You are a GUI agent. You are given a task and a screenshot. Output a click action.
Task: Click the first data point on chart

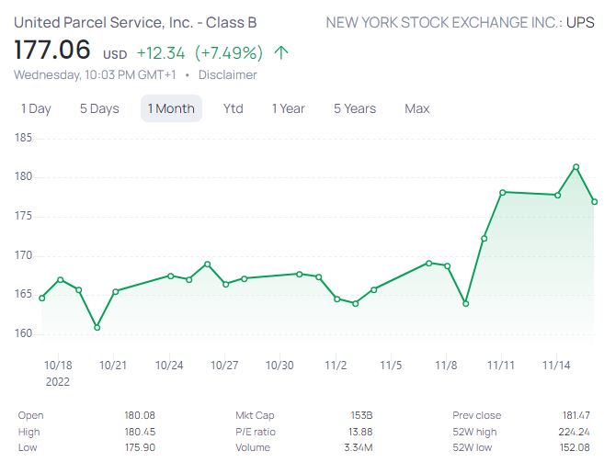coord(42,298)
